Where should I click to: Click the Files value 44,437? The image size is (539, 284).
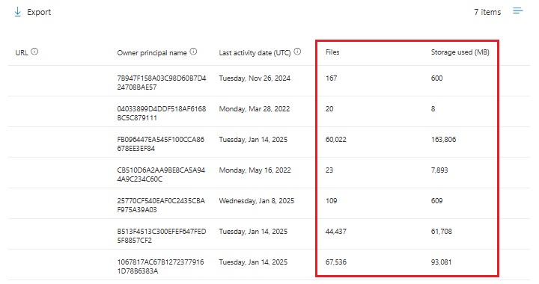(336, 232)
